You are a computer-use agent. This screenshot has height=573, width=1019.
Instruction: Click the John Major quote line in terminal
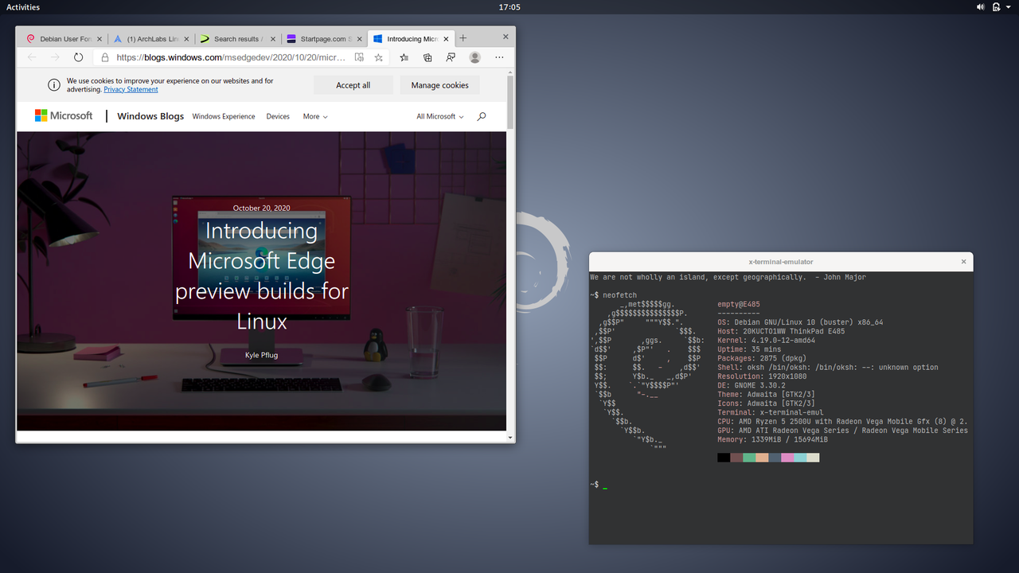(728, 277)
